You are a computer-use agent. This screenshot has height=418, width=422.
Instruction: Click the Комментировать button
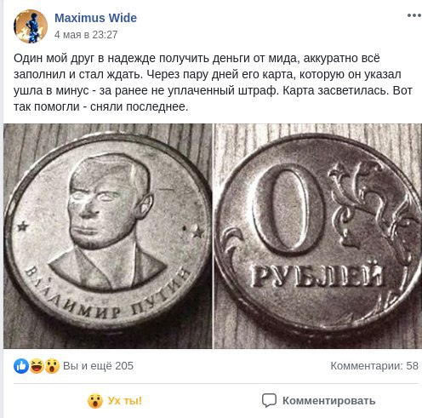(318, 401)
